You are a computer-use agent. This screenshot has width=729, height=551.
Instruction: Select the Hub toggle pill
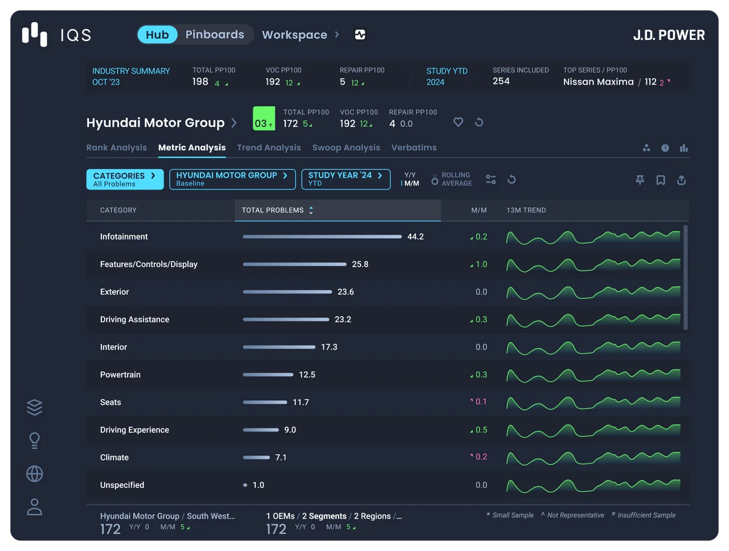157,35
